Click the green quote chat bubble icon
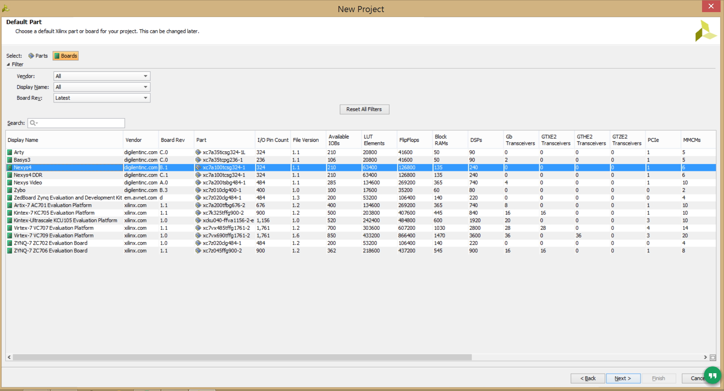 click(713, 375)
